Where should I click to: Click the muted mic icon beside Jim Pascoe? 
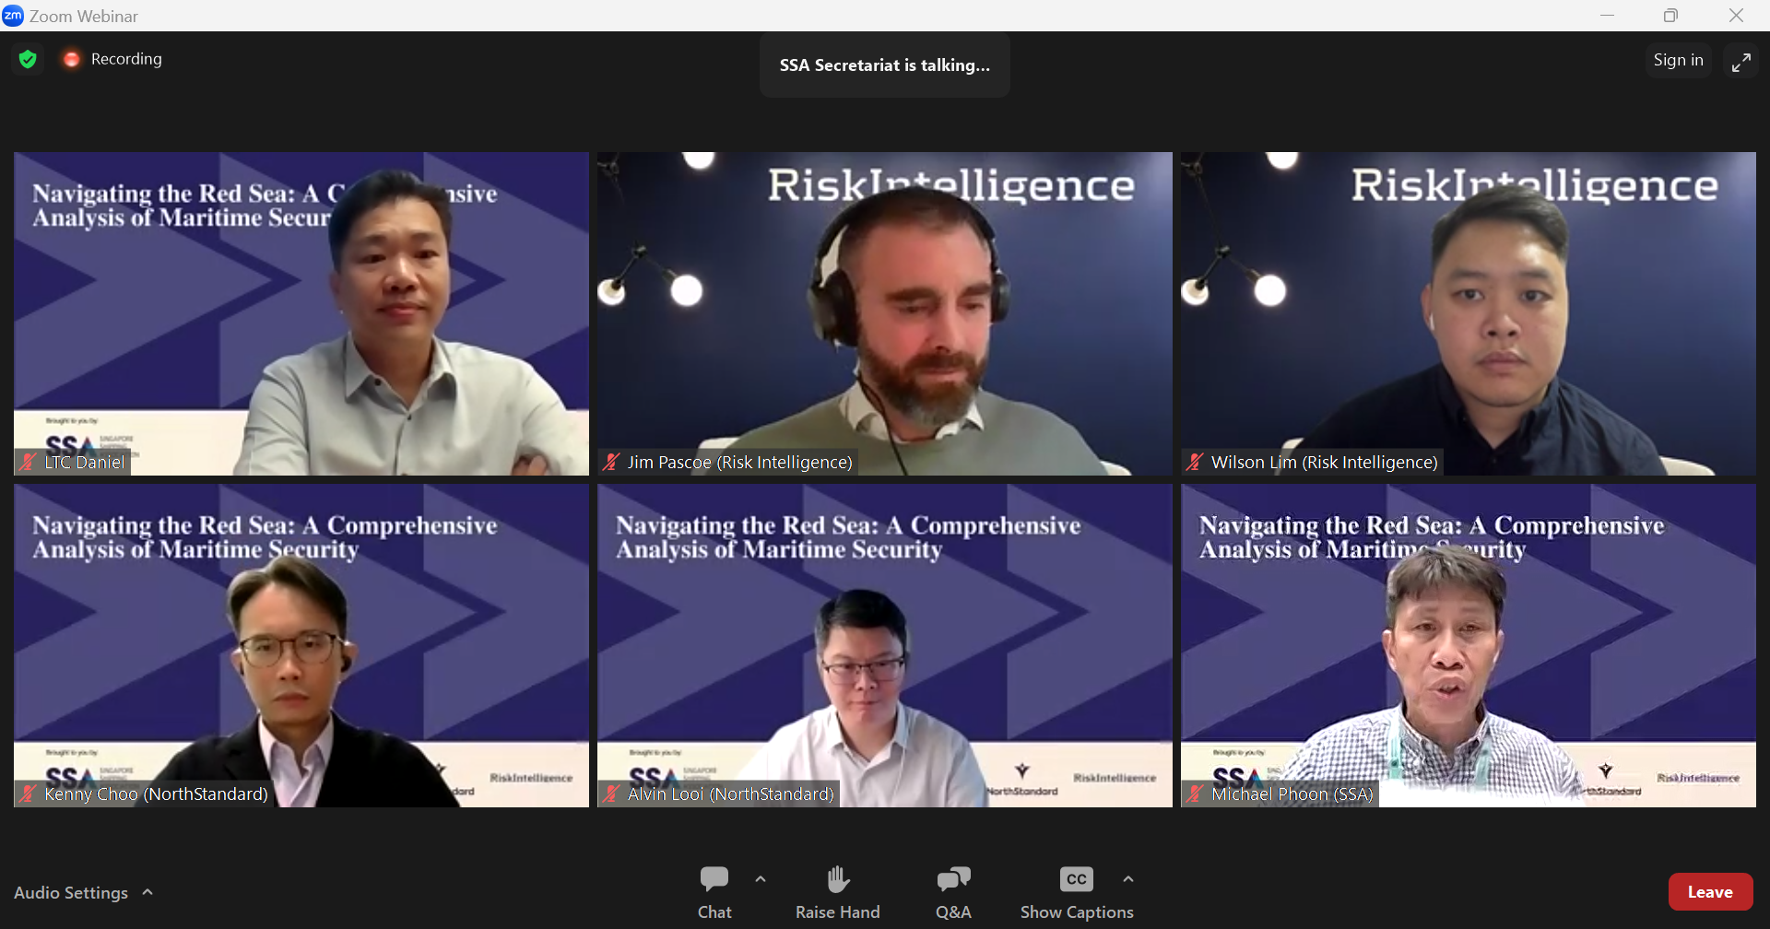pyautogui.click(x=611, y=462)
